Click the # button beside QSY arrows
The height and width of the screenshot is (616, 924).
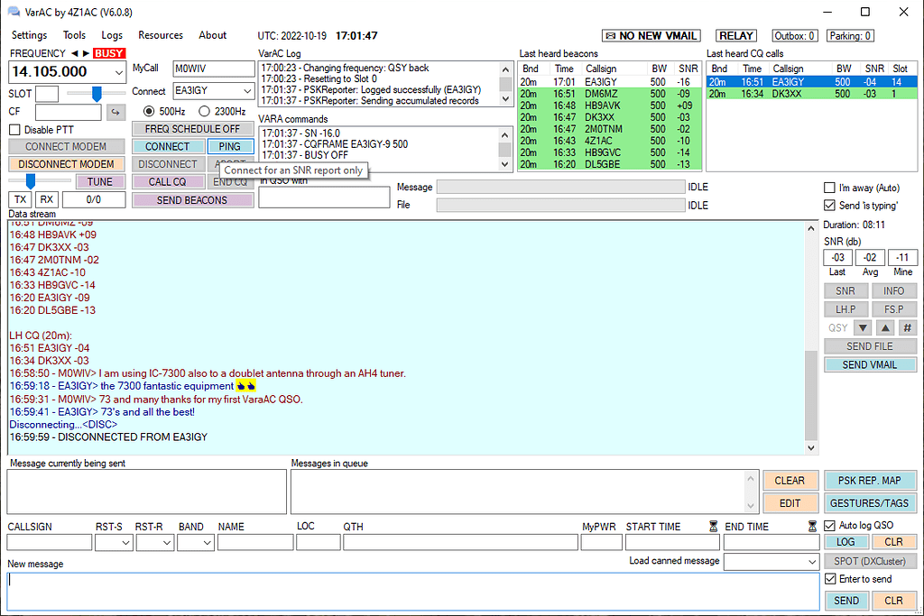point(906,326)
